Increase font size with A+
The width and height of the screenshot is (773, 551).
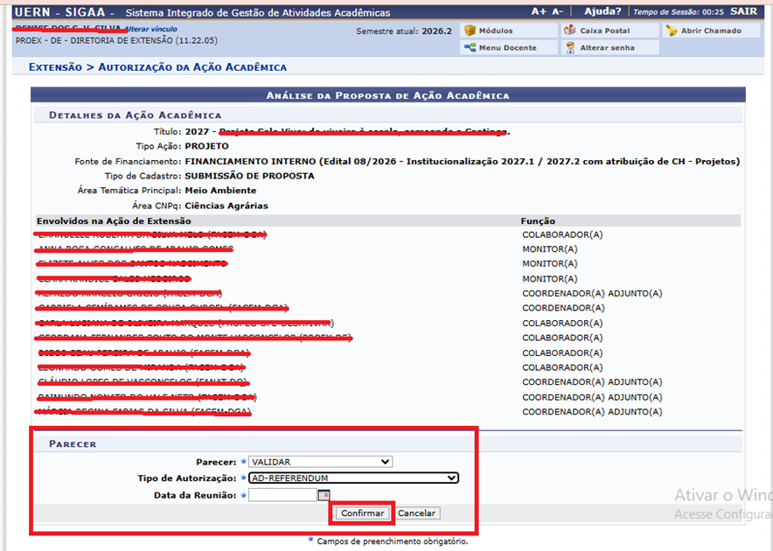[x=539, y=11]
